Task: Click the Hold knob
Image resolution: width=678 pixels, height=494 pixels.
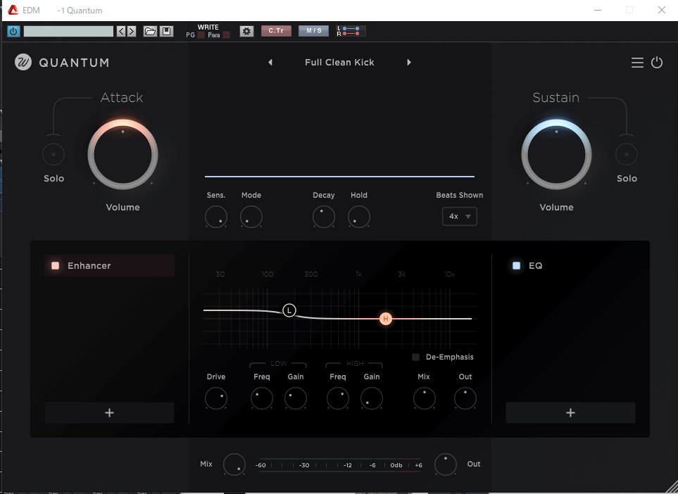Action: (359, 217)
